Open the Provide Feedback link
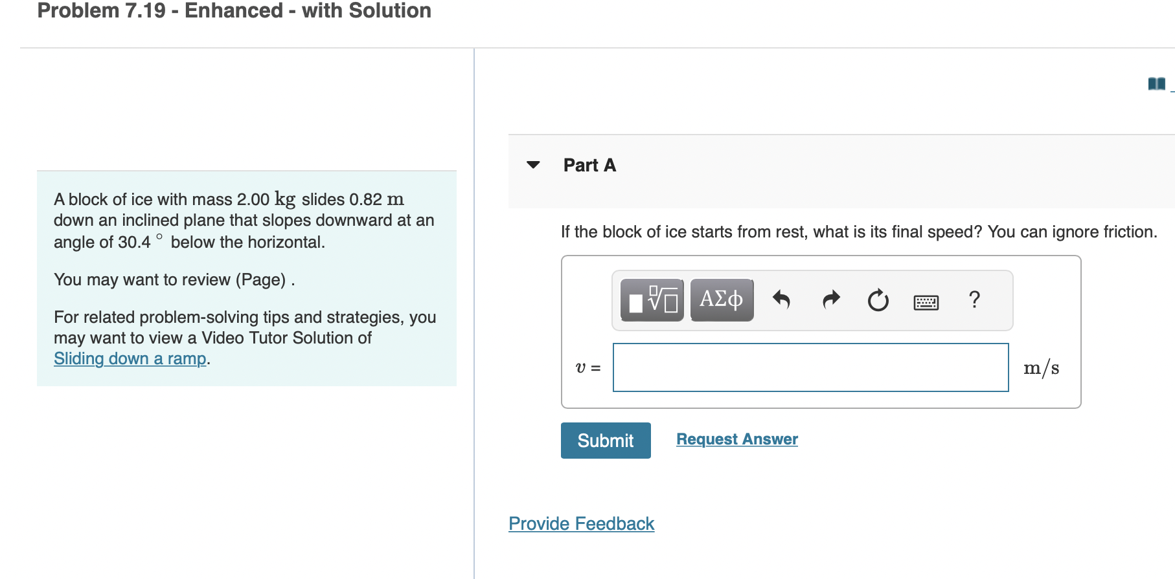This screenshot has width=1175, height=579. 580,523
